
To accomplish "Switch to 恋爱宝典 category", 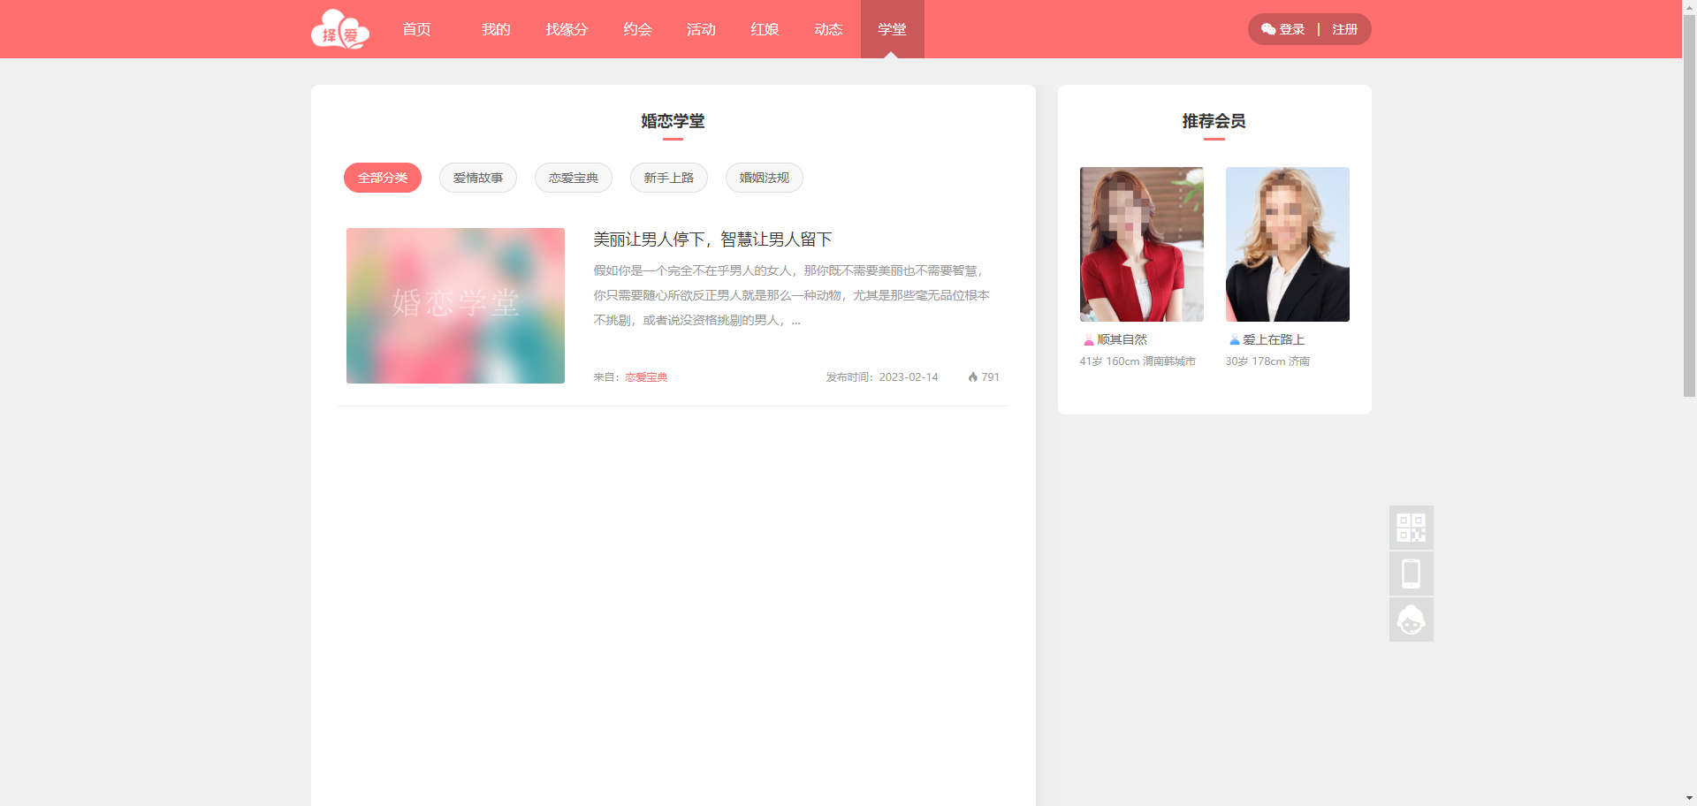I will (x=574, y=178).
